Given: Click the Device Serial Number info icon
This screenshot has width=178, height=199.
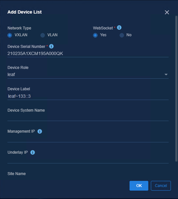Looking at the screenshot, I should pos(51,46).
